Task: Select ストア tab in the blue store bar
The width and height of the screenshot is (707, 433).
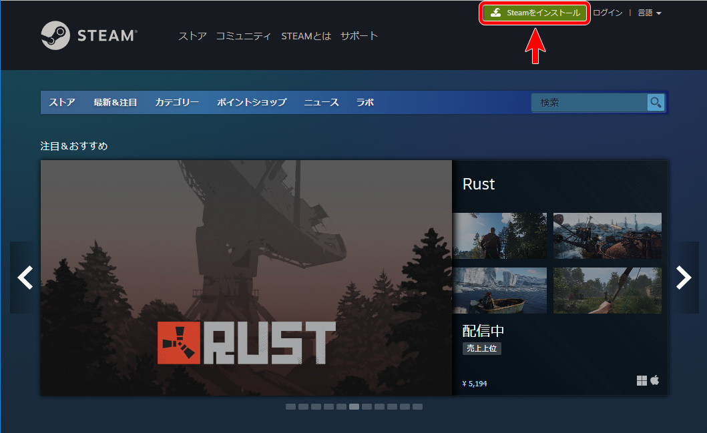Action: pos(62,102)
